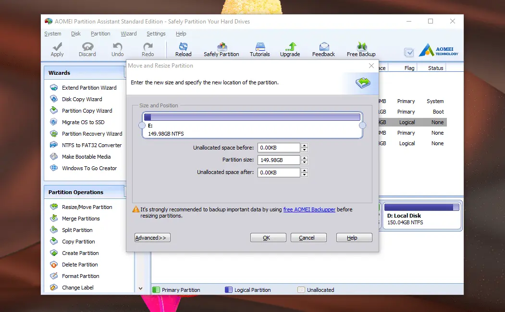Click OK in Move and Resize dialog
This screenshot has height=312, width=505.
pyautogui.click(x=268, y=238)
